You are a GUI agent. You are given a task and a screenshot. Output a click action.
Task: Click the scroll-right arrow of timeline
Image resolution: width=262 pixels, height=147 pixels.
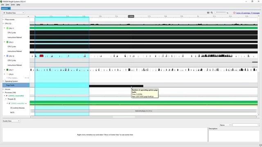click(x=257, y=117)
